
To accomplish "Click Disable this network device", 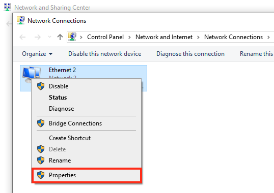I will tap(105, 54).
